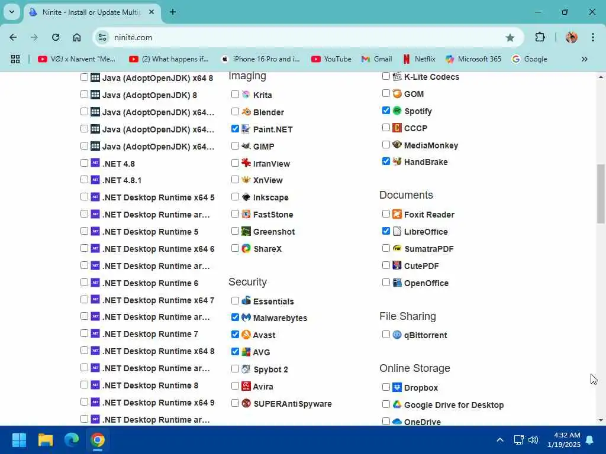Open Microsoft Edge from the taskbar
This screenshot has height=454, width=606.
pos(72,440)
